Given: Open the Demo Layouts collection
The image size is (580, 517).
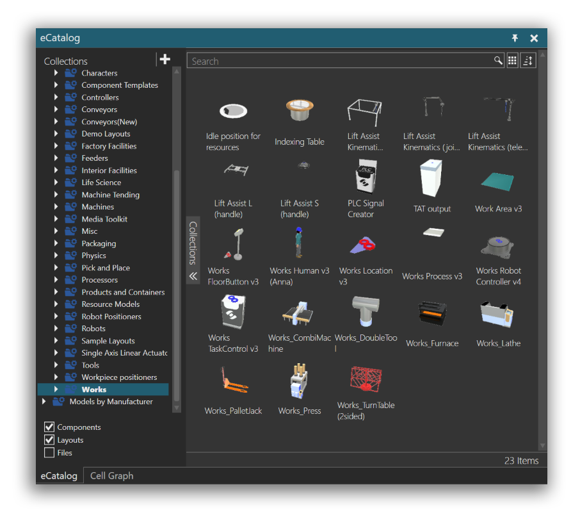Looking at the screenshot, I should (x=106, y=134).
